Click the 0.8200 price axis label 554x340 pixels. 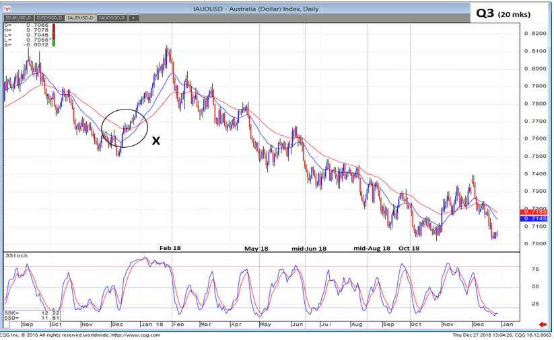pos(535,34)
